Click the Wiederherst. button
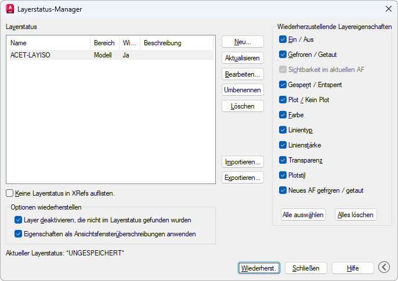This screenshot has width=398, height=281. coord(259,268)
